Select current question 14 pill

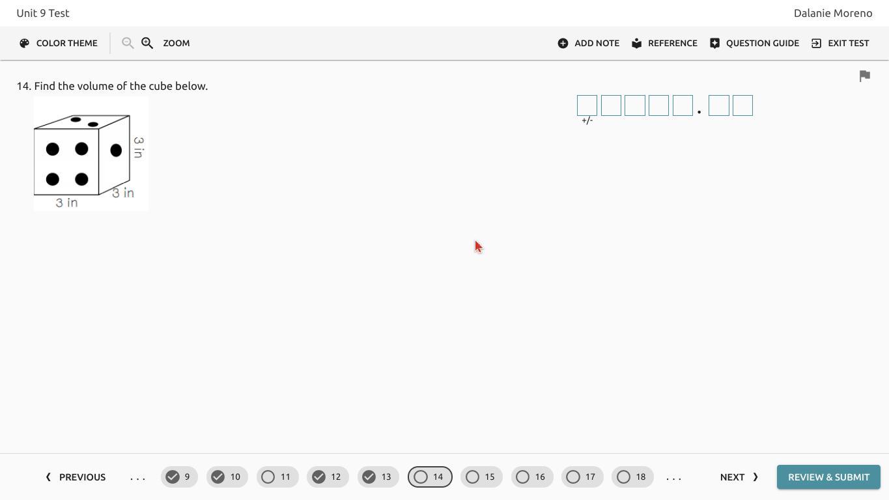click(430, 477)
